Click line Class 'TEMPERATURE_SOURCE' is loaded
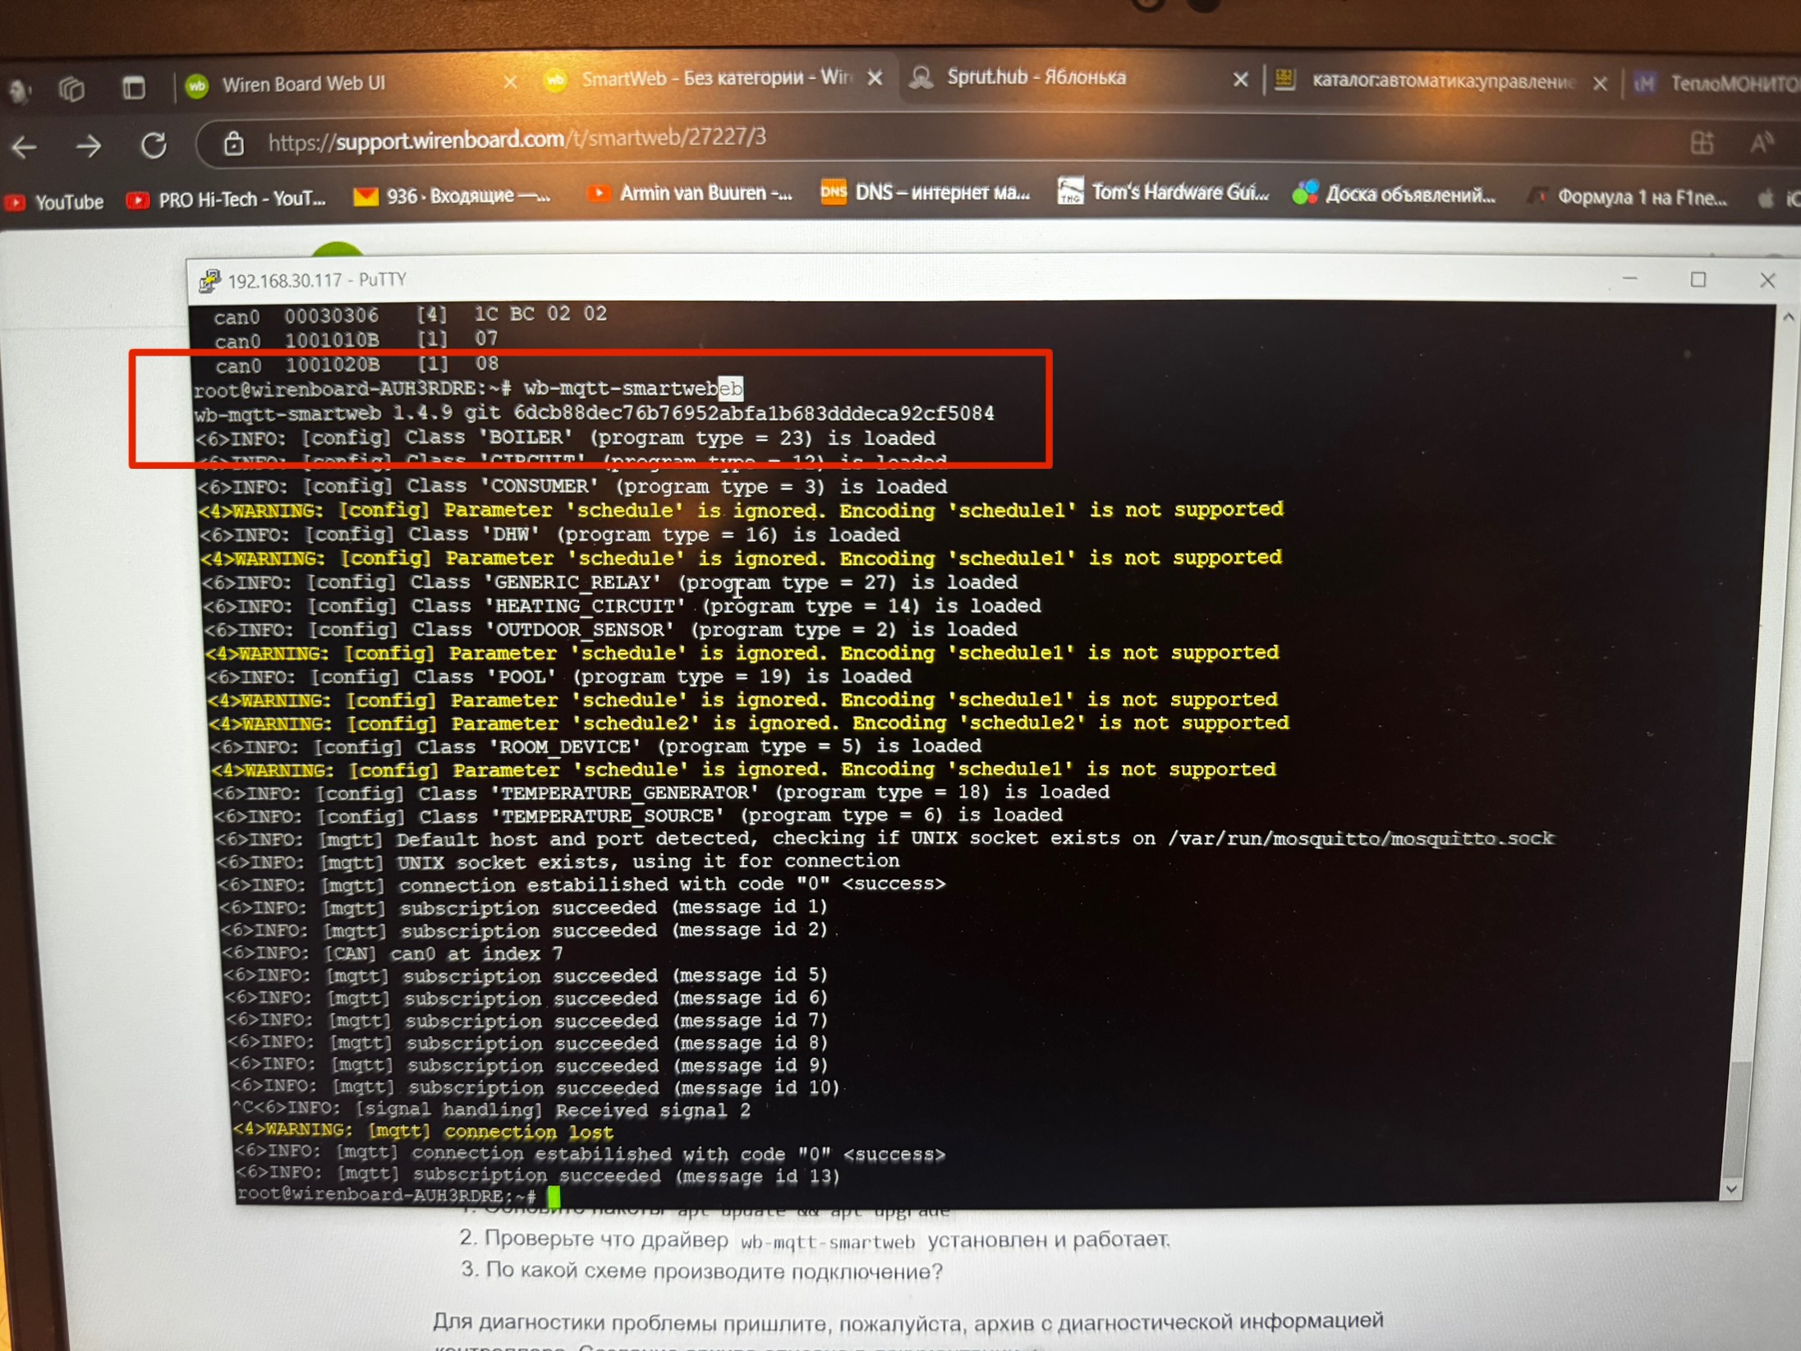1801x1351 pixels. [x=638, y=816]
